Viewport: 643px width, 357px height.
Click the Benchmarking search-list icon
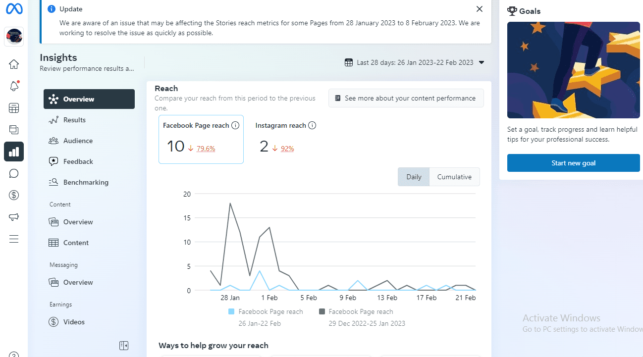pyautogui.click(x=54, y=182)
